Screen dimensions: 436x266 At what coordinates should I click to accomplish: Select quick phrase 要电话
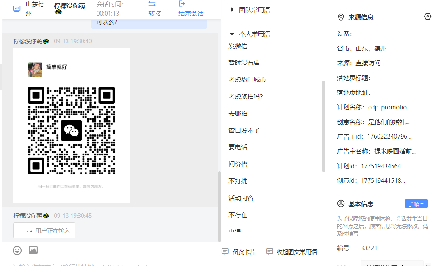tap(238, 147)
